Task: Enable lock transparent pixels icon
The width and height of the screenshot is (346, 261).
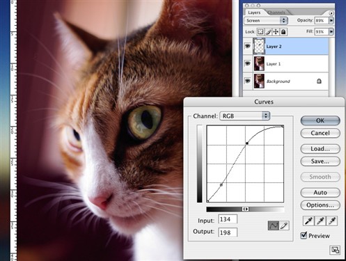Action: point(260,32)
